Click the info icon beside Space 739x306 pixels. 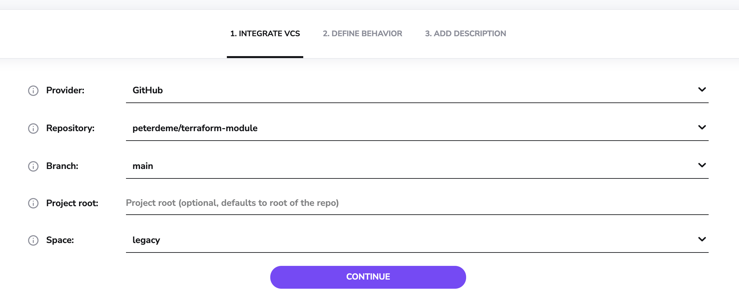click(33, 240)
